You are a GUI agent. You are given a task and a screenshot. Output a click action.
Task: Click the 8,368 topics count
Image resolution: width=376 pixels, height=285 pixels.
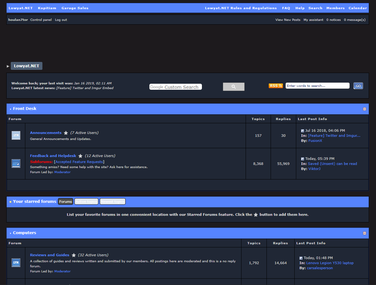coord(258,164)
